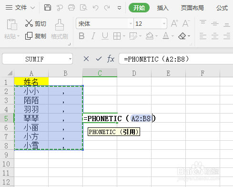The width and height of the screenshot is (233, 187).
Task: Toggle italic formatting
Action: 93,36
